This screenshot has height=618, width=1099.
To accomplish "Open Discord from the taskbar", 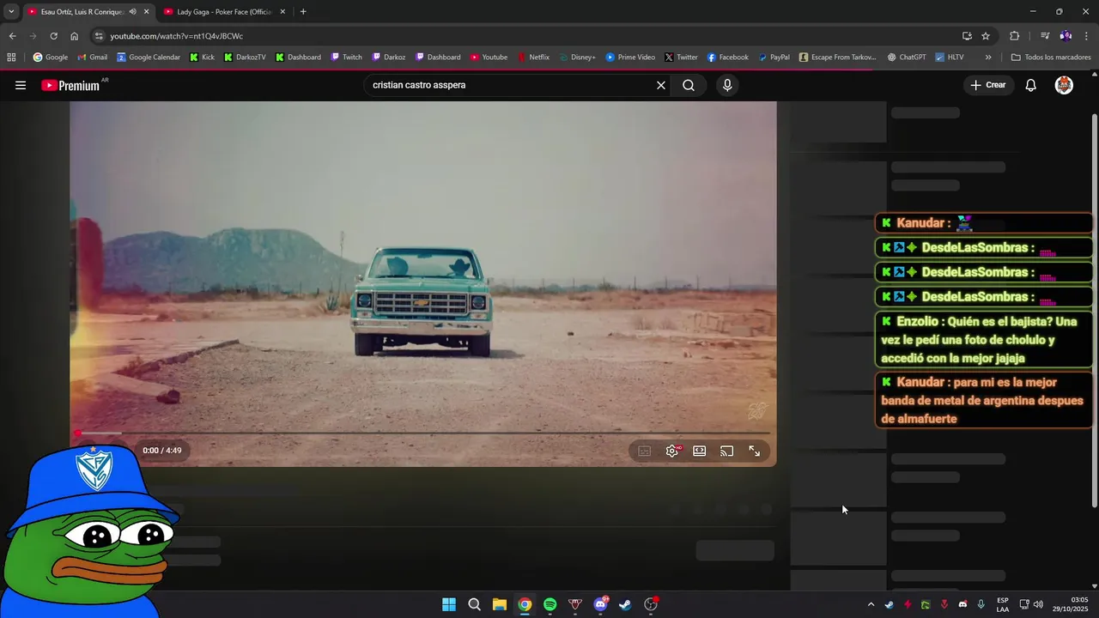I will [600, 604].
